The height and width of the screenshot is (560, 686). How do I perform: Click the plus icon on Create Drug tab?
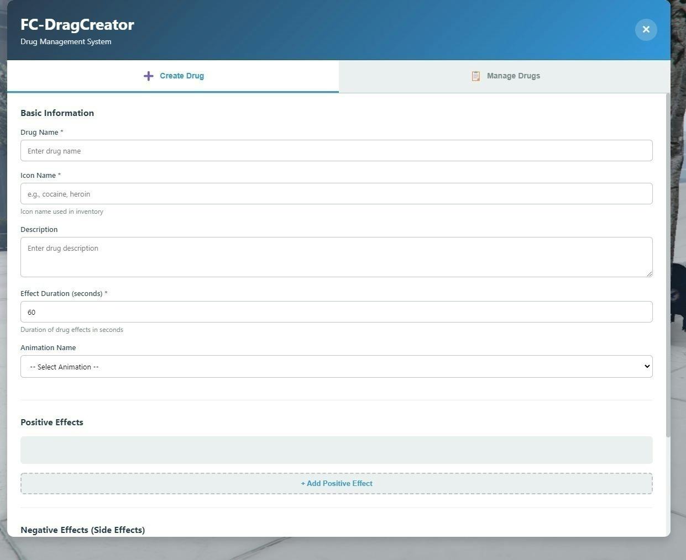coord(148,76)
